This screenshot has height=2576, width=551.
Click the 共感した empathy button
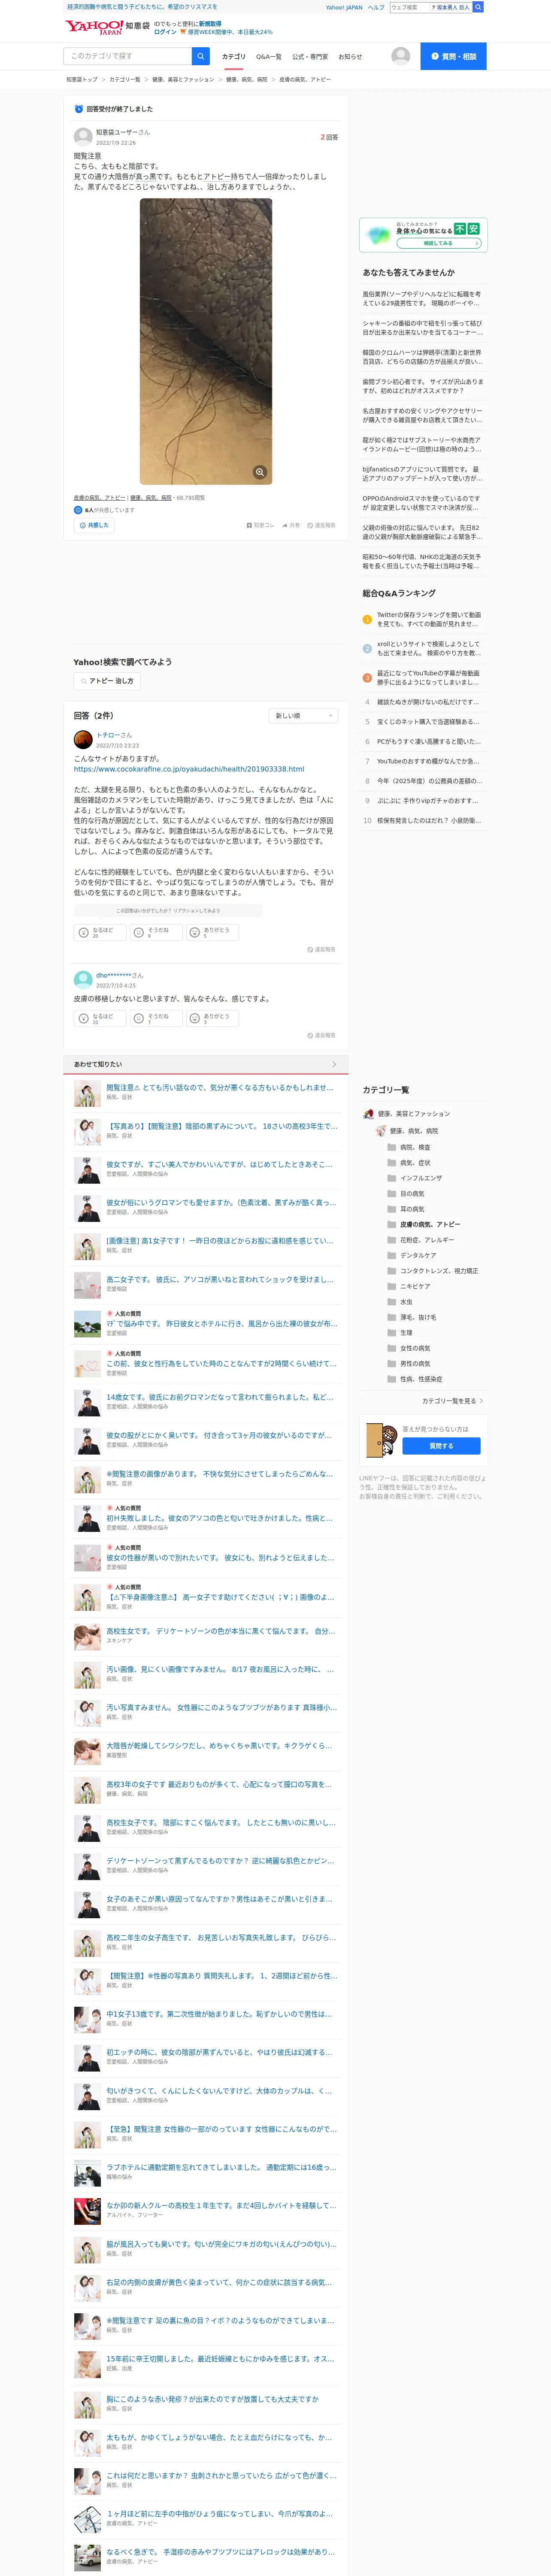pos(94,525)
